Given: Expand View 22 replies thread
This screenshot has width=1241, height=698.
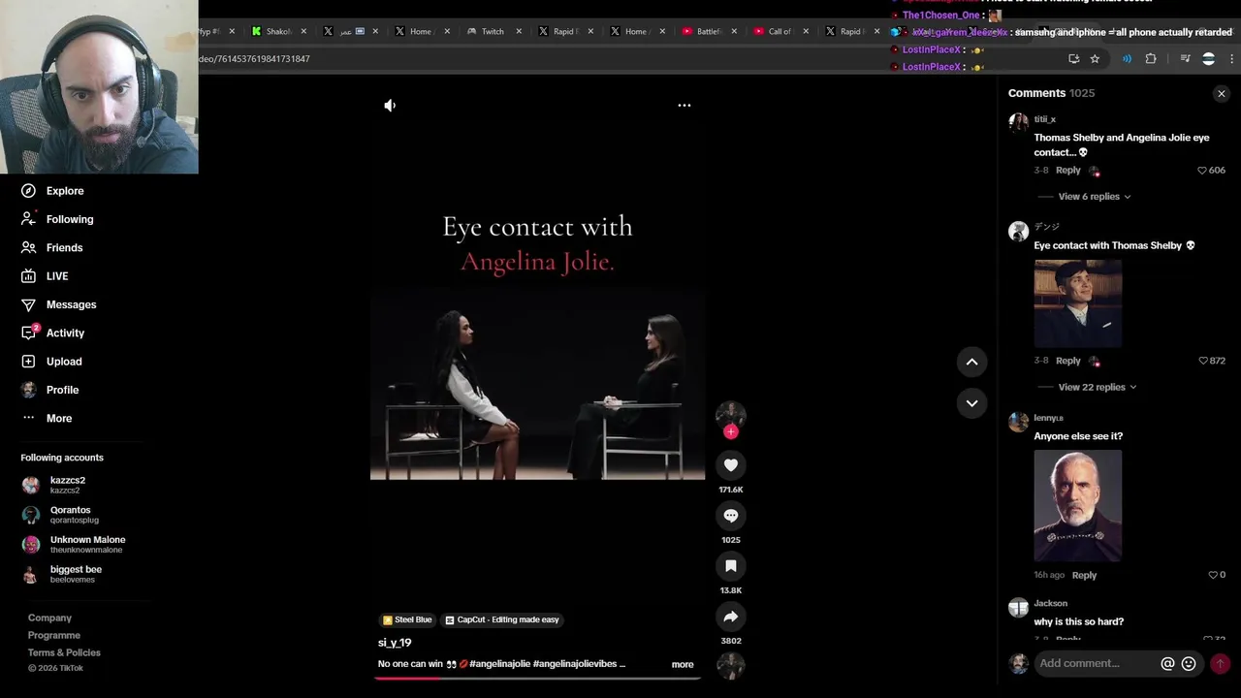Looking at the screenshot, I should [x=1097, y=387].
